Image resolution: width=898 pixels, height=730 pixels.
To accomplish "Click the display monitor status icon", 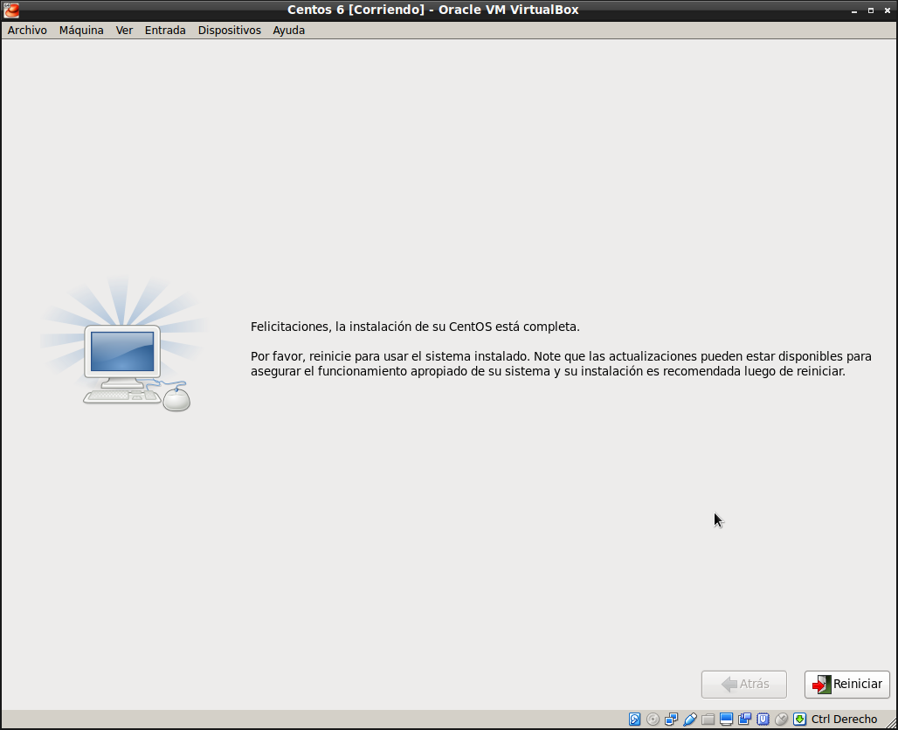I will pyautogui.click(x=727, y=720).
